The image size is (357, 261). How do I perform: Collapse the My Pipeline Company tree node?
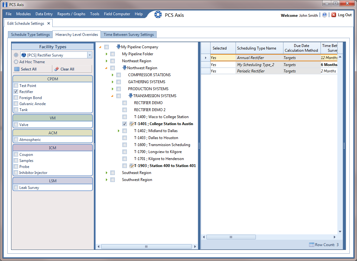[x=100, y=47]
